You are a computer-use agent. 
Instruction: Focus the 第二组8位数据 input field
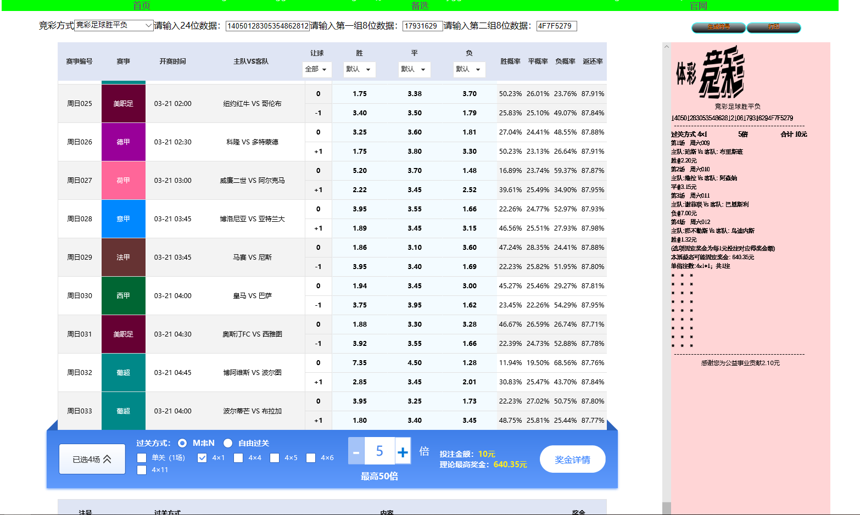coord(556,26)
